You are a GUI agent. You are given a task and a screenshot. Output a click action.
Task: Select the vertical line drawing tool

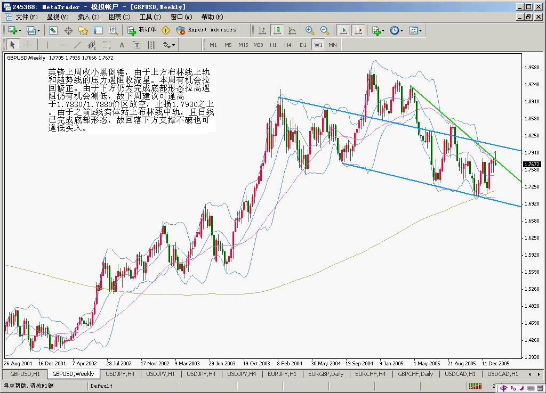coord(47,45)
